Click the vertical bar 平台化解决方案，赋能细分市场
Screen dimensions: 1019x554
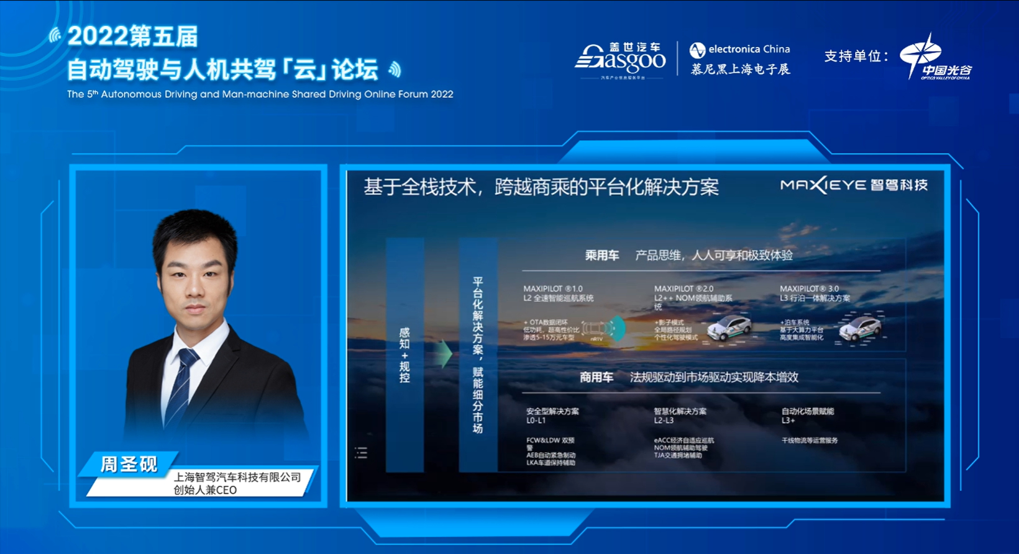tap(478, 354)
